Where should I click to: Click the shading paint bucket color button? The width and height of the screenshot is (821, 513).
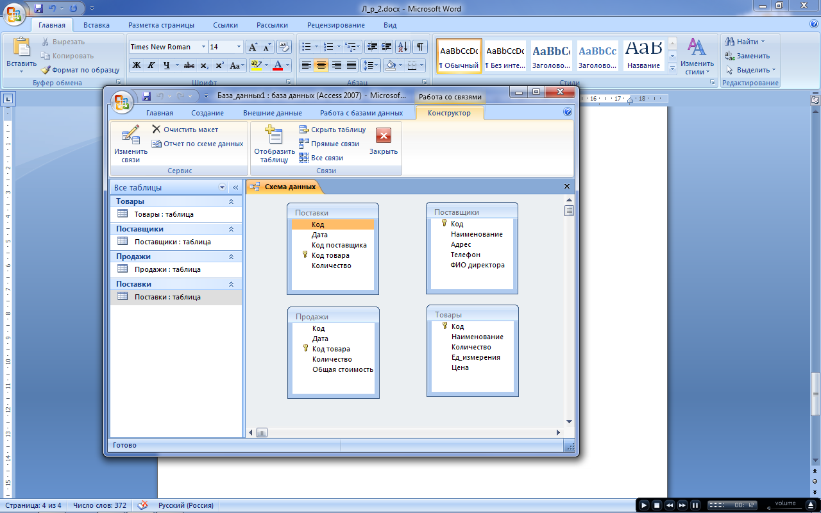[390, 65]
